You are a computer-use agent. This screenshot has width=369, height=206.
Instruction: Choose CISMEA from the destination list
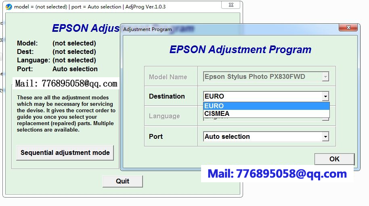[266, 113]
